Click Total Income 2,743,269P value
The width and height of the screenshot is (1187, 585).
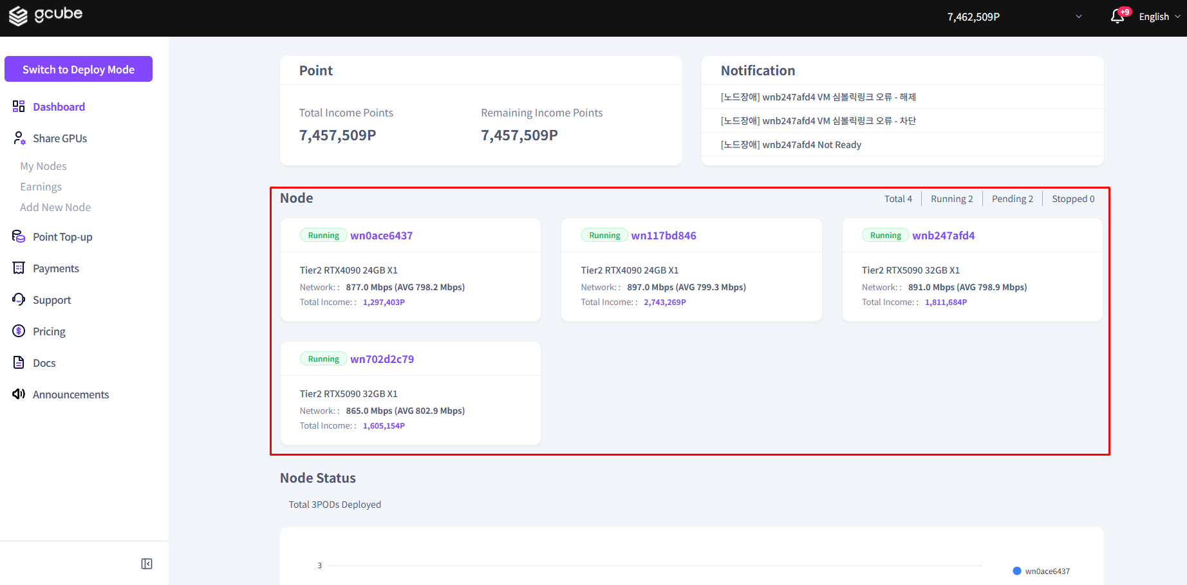(x=665, y=302)
